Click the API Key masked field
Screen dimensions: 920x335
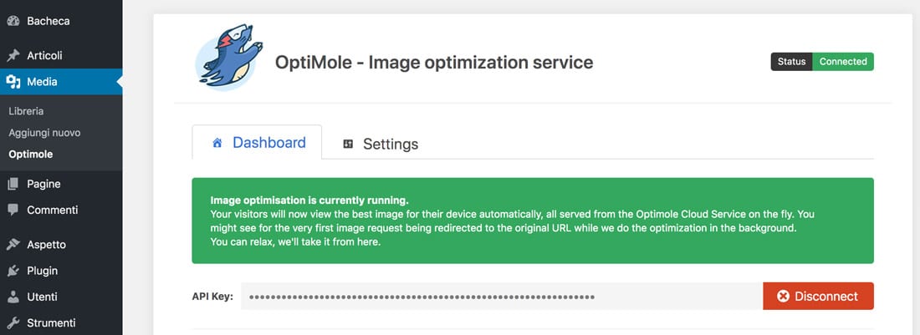coord(502,297)
